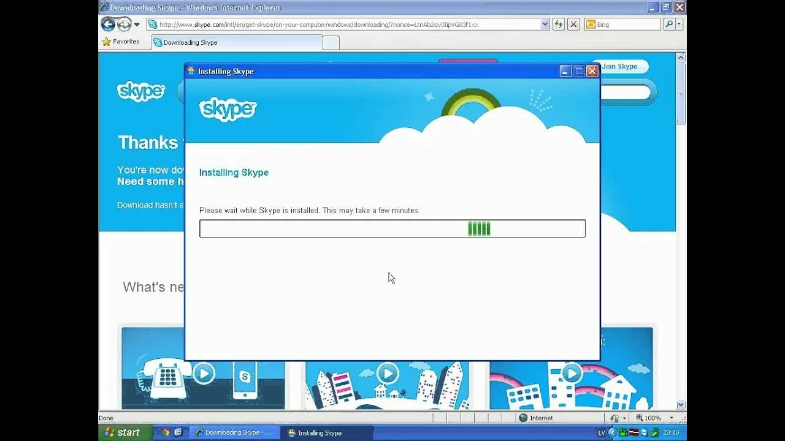785x441 pixels.
Task: Expand the address bar history dropdown
Action: (545, 24)
